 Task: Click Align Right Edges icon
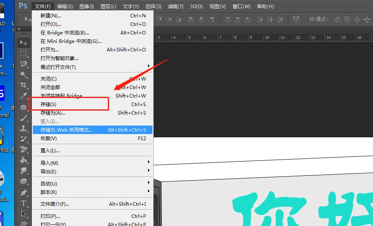pyautogui.click(x=211, y=19)
